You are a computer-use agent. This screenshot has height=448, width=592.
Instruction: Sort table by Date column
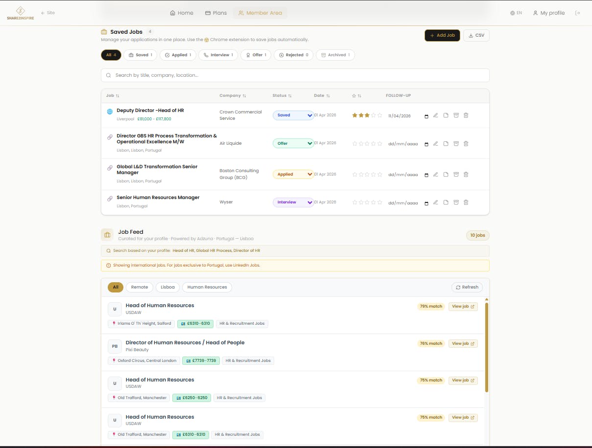coord(322,95)
